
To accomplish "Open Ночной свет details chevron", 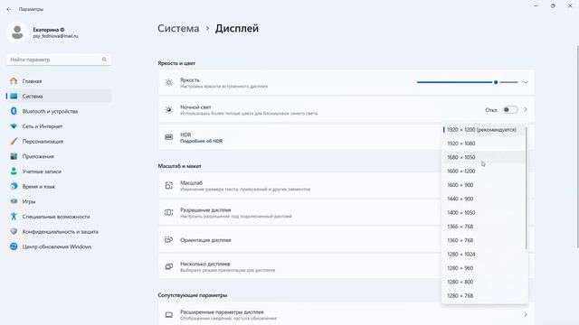I will click(x=526, y=110).
